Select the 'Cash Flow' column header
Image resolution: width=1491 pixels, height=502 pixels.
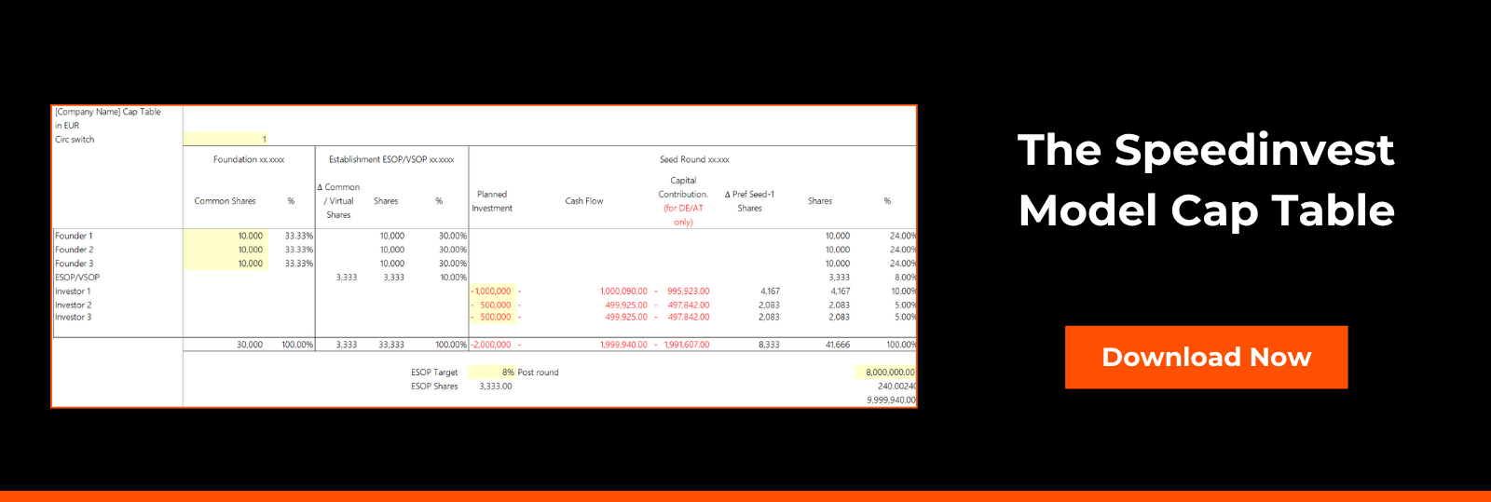click(584, 201)
